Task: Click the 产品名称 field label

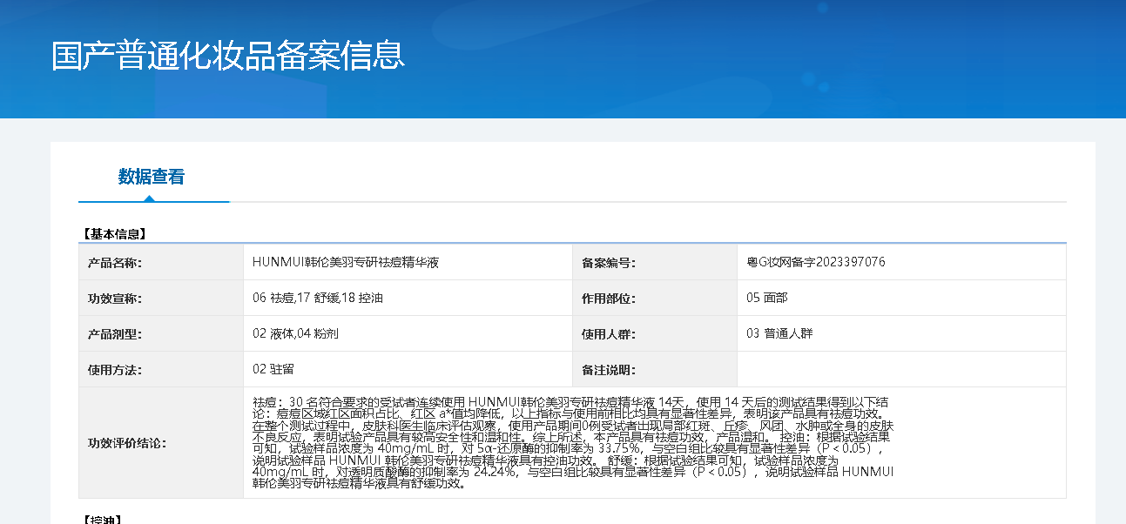Action: 115,263
